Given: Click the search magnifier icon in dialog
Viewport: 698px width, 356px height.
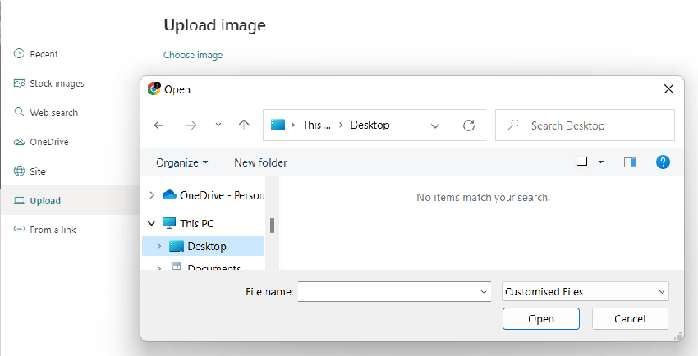Looking at the screenshot, I should [x=512, y=126].
